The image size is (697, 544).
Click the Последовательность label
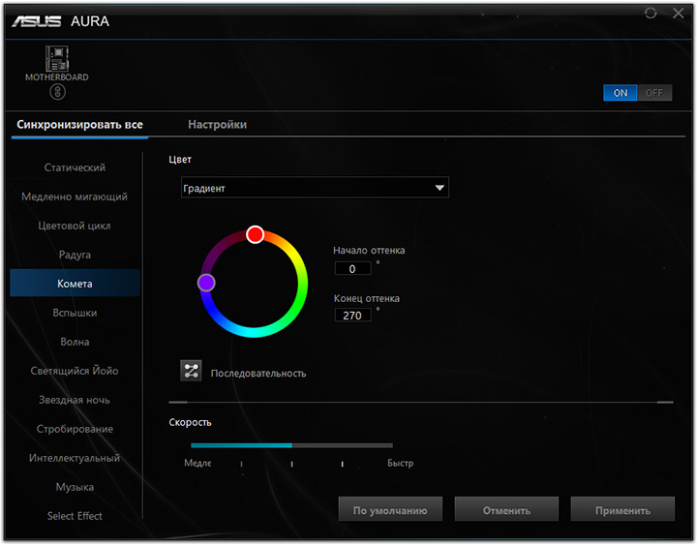(x=258, y=374)
